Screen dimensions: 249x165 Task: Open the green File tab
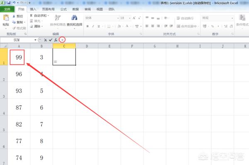7,9
